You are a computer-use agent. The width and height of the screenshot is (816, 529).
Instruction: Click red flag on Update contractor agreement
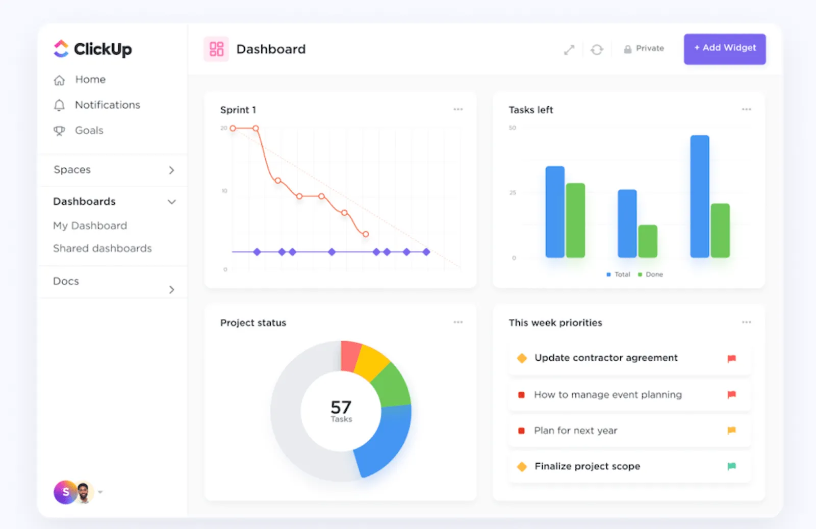[731, 359]
